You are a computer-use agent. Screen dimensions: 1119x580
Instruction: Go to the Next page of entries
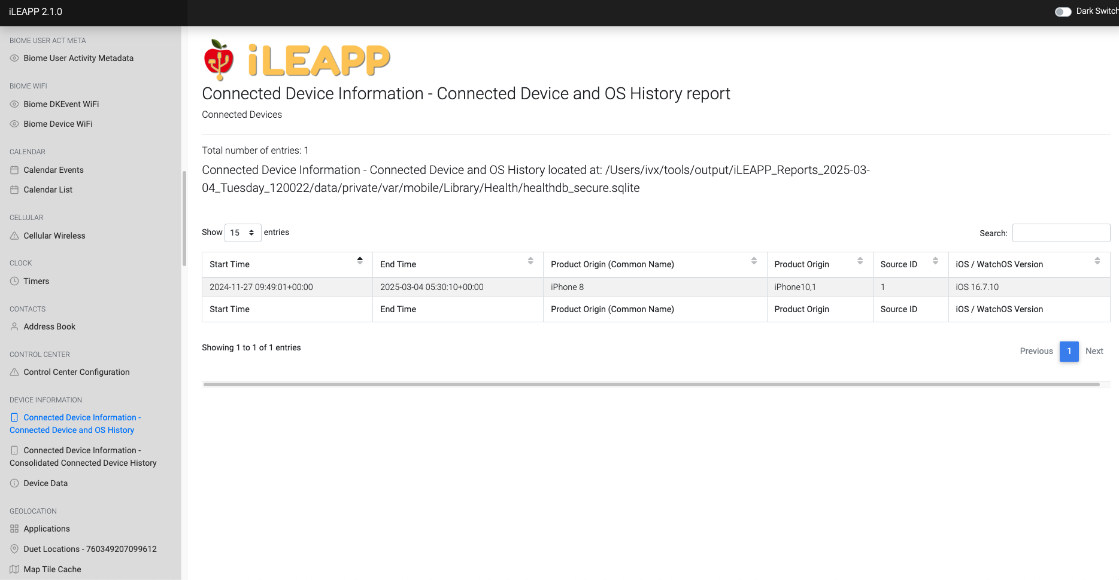(x=1094, y=351)
